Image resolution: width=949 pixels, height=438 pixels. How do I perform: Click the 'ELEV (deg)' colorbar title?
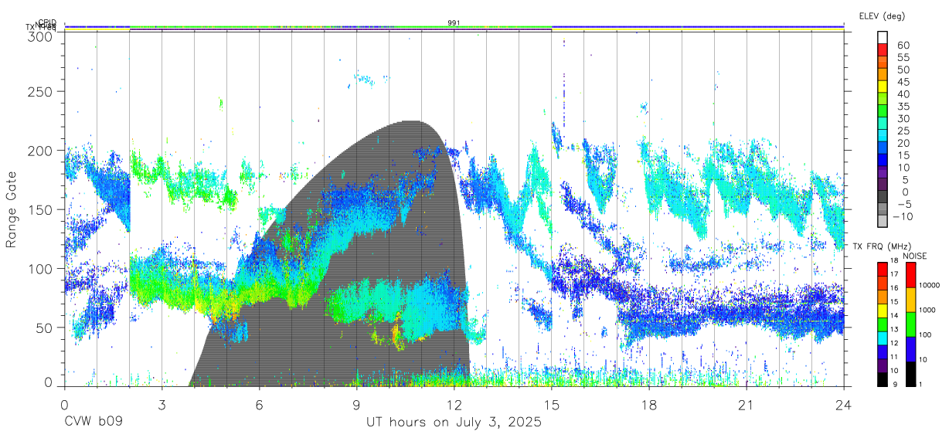(882, 16)
